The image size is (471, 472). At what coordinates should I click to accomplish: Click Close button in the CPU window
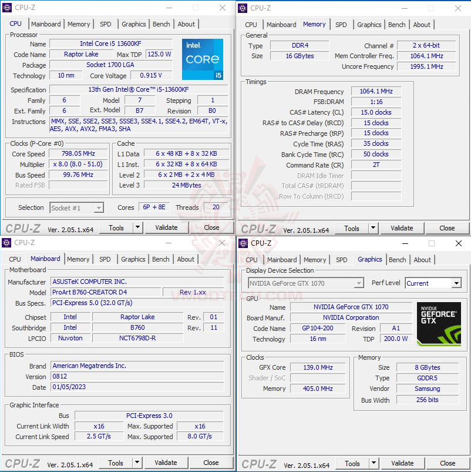211,227
